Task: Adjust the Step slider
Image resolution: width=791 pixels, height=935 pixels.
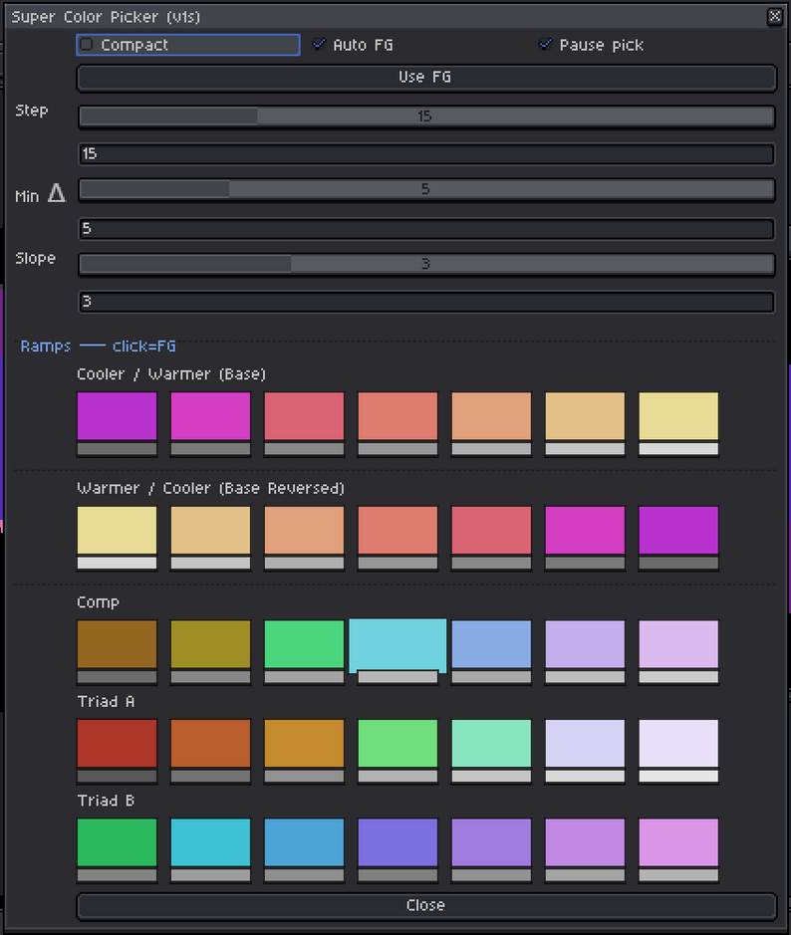Action: tap(425, 117)
